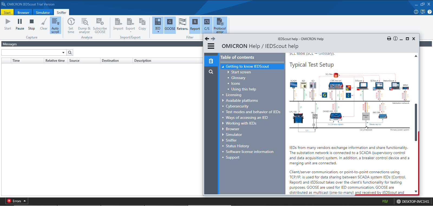Viewport: 433px width, 206px height.
Task: Click the Relative time column header
Action: (x=55, y=61)
